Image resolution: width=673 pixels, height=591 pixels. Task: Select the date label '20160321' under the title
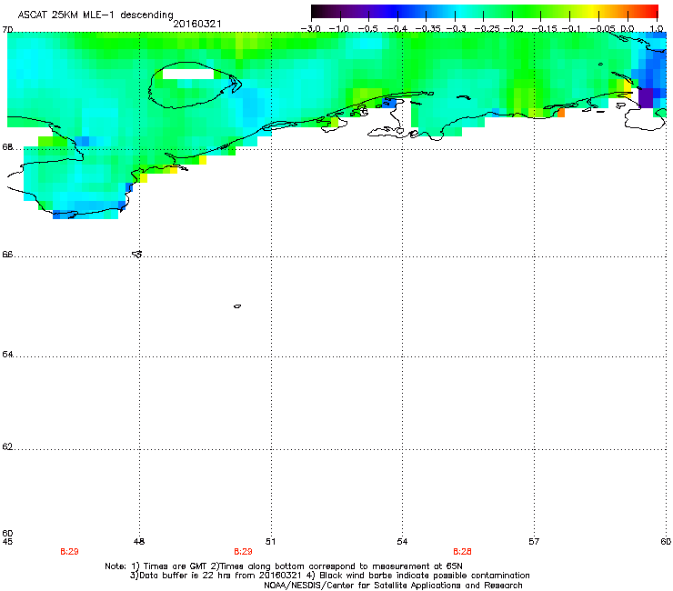click(x=197, y=24)
